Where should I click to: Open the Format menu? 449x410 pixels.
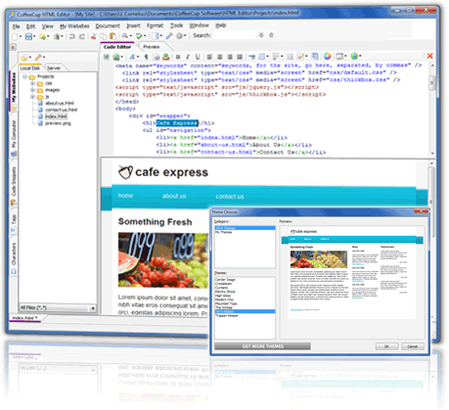[x=155, y=25]
